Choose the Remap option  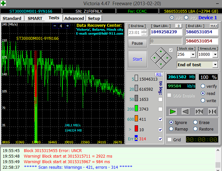pyautogui.click(x=171, y=129)
